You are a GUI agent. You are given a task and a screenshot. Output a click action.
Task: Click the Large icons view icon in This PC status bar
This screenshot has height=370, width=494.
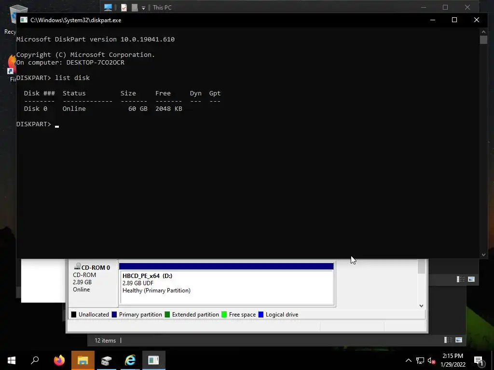coord(471,279)
